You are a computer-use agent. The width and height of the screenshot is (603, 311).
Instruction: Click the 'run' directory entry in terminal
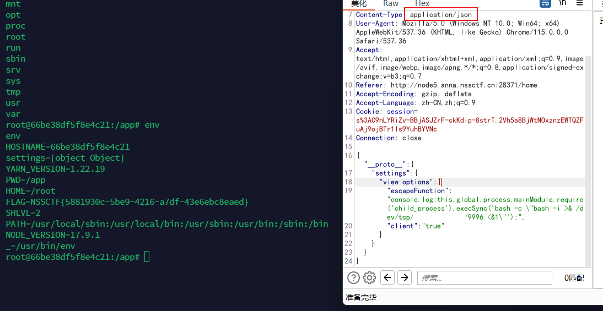tap(13, 48)
